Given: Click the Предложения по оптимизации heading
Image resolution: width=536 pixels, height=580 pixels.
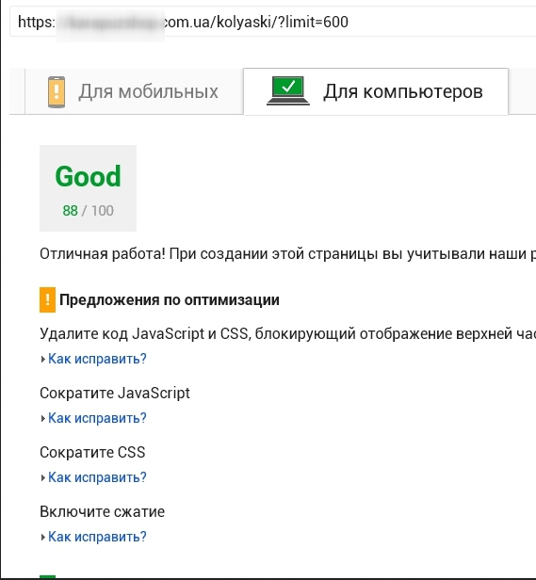Looking at the screenshot, I should click(170, 300).
